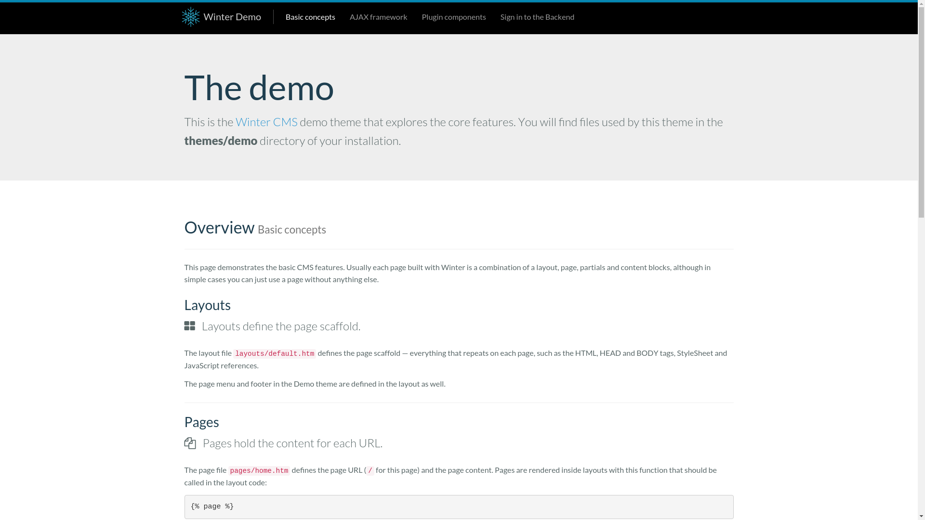Click the Winter Demo brand text
The height and width of the screenshot is (520, 925).
point(232,17)
